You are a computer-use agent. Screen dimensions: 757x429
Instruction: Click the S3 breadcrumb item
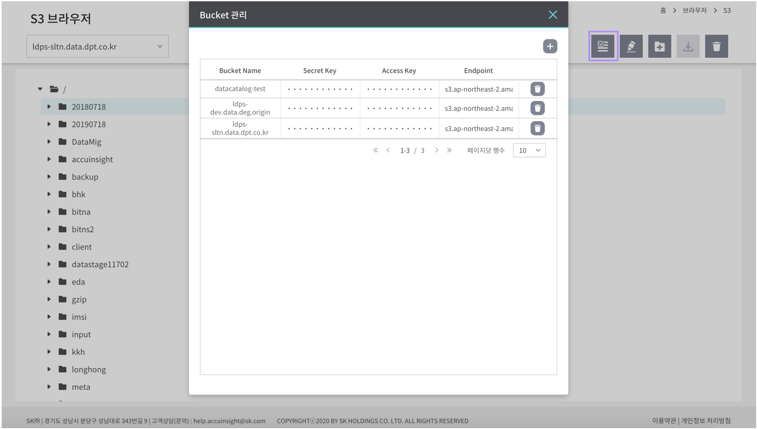(x=727, y=10)
